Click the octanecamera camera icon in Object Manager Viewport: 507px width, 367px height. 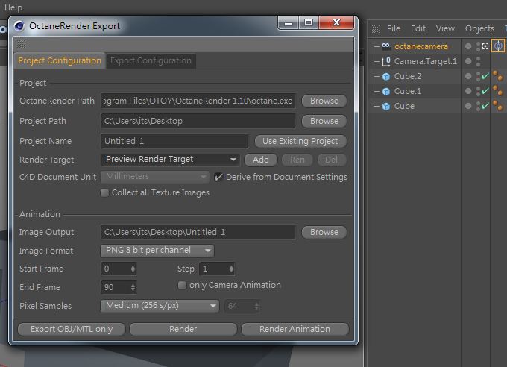[x=385, y=46]
